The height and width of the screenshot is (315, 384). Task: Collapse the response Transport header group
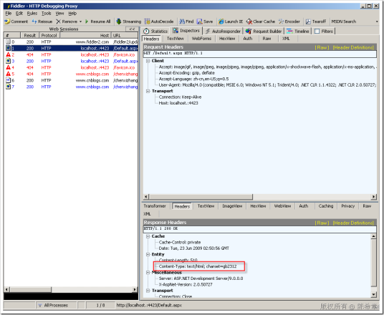click(148, 291)
